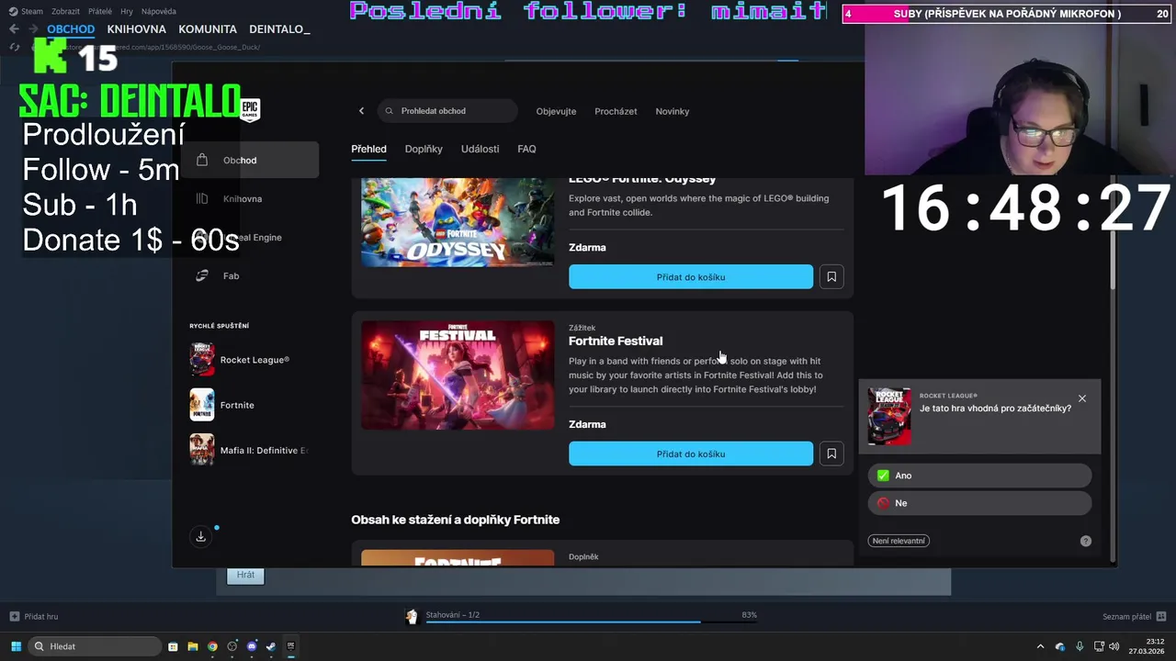Switch to the Doplňky tab
This screenshot has height=661, width=1176.
pyautogui.click(x=424, y=149)
